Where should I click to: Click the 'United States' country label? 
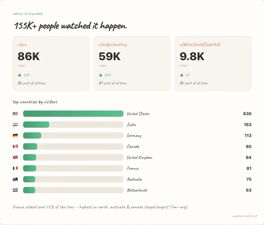click(138, 114)
